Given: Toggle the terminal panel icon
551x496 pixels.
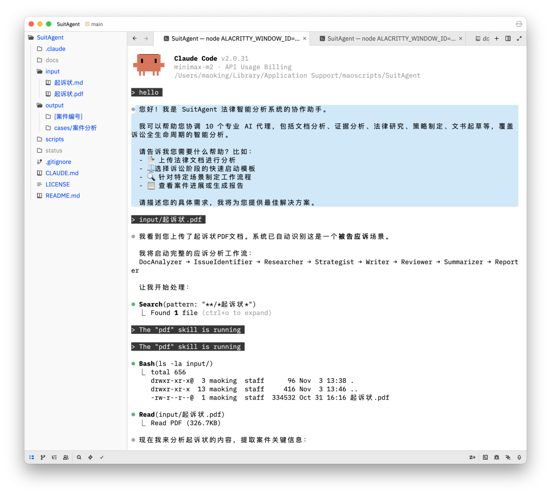Looking at the screenshot, I should tap(485, 457).
